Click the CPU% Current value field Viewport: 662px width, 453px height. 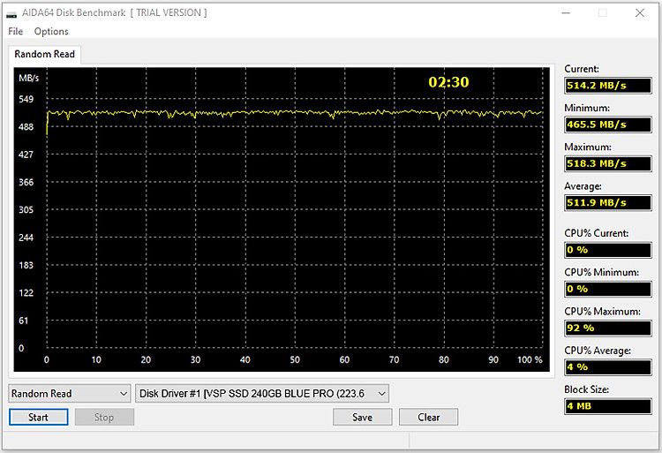(608, 250)
